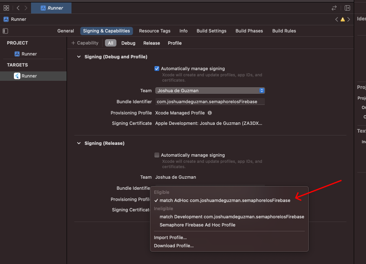Switch to Build Settings tab

pos(212,31)
